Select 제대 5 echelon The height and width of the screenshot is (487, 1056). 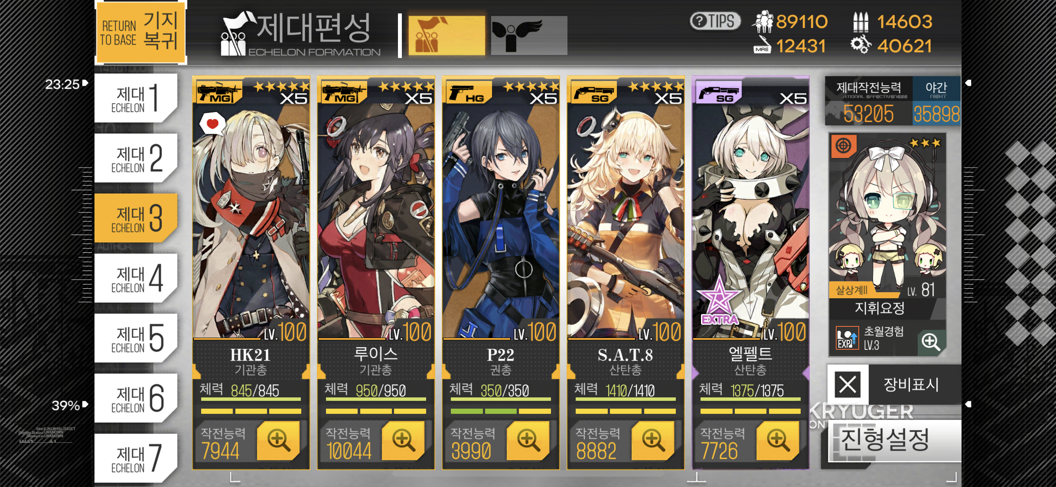[136, 338]
